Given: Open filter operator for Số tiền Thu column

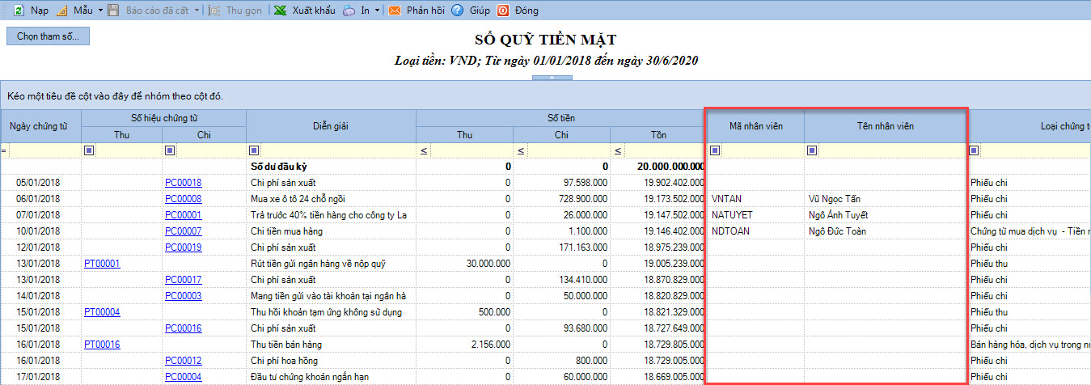Looking at the screenshot, I should [424, 150].
